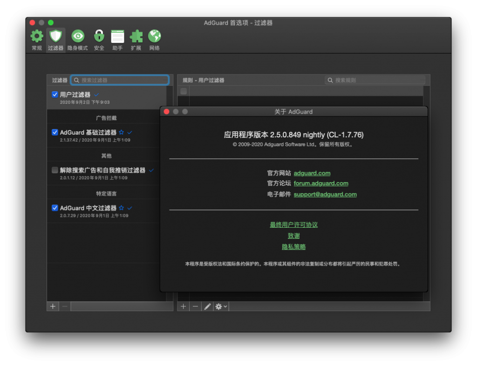Screen dimensions: 477x366
Task: Select the AdGuard 中文过滤器 row
Action: coord(103,211)
